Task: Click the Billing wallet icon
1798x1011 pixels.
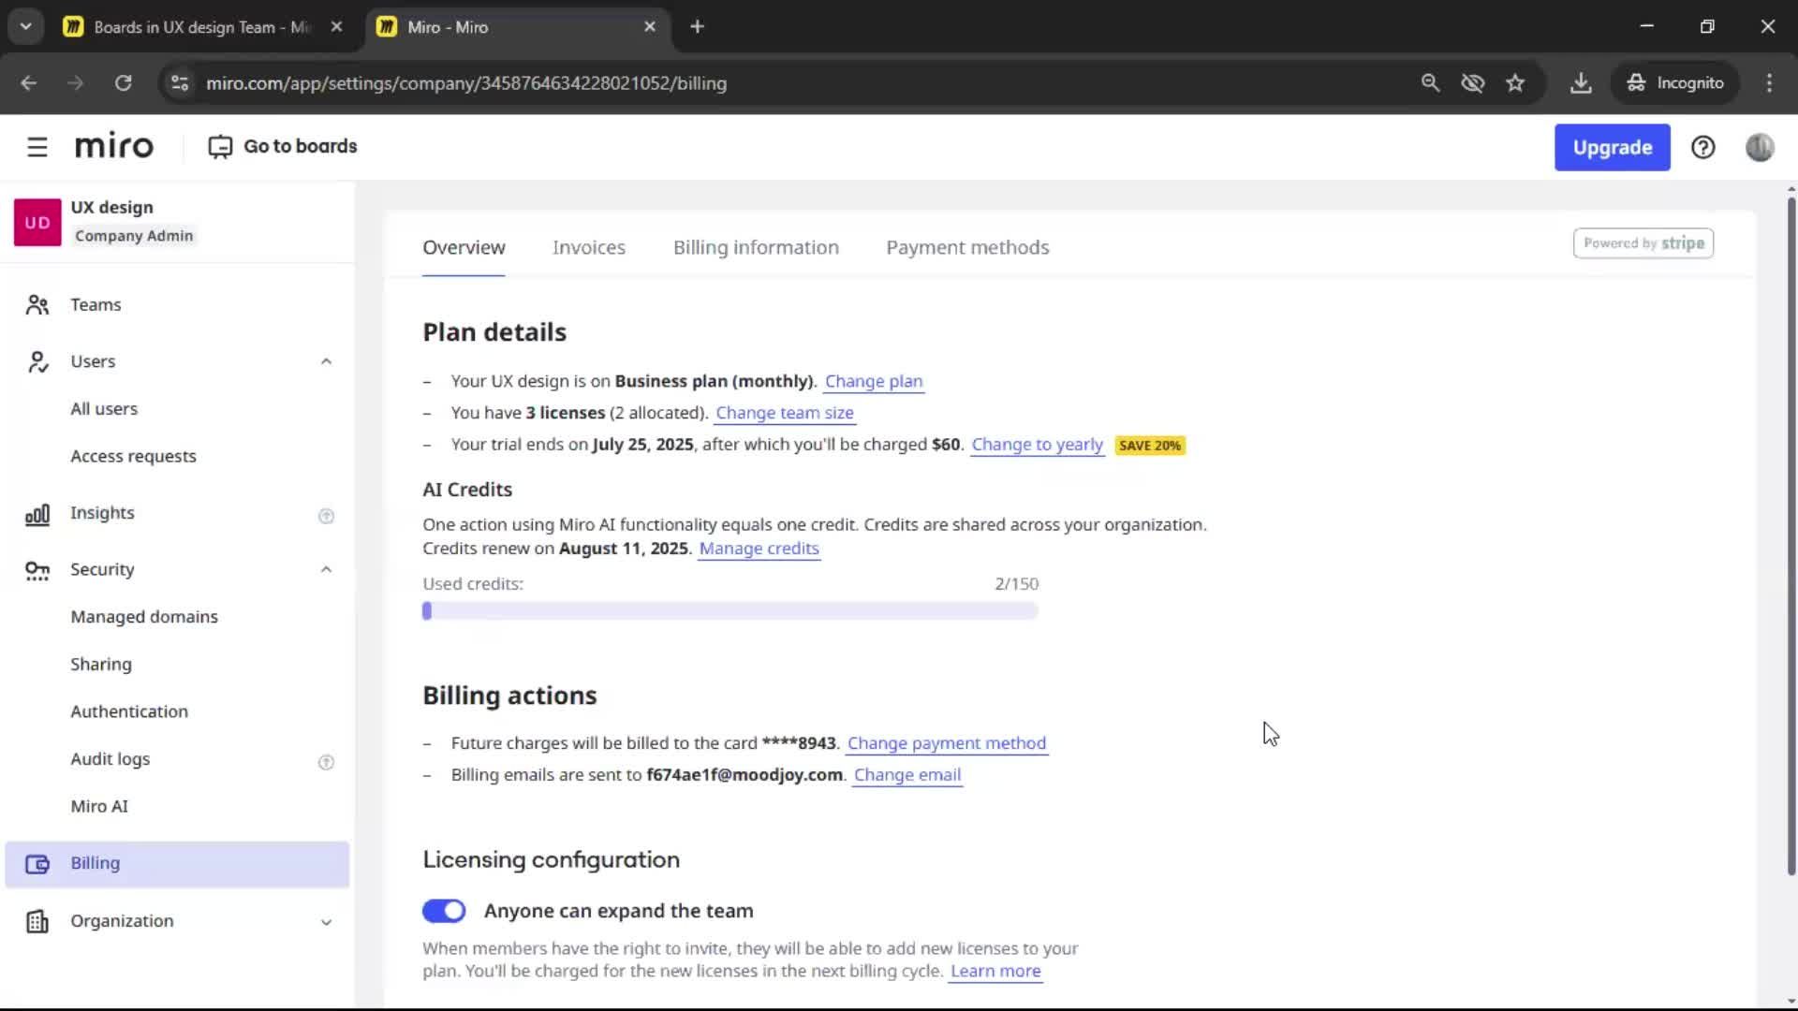Action: coord(37,864)
